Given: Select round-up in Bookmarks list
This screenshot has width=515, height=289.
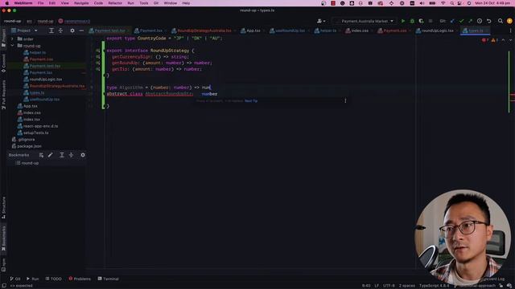Looking at the screenshot, I should (30, 163).
